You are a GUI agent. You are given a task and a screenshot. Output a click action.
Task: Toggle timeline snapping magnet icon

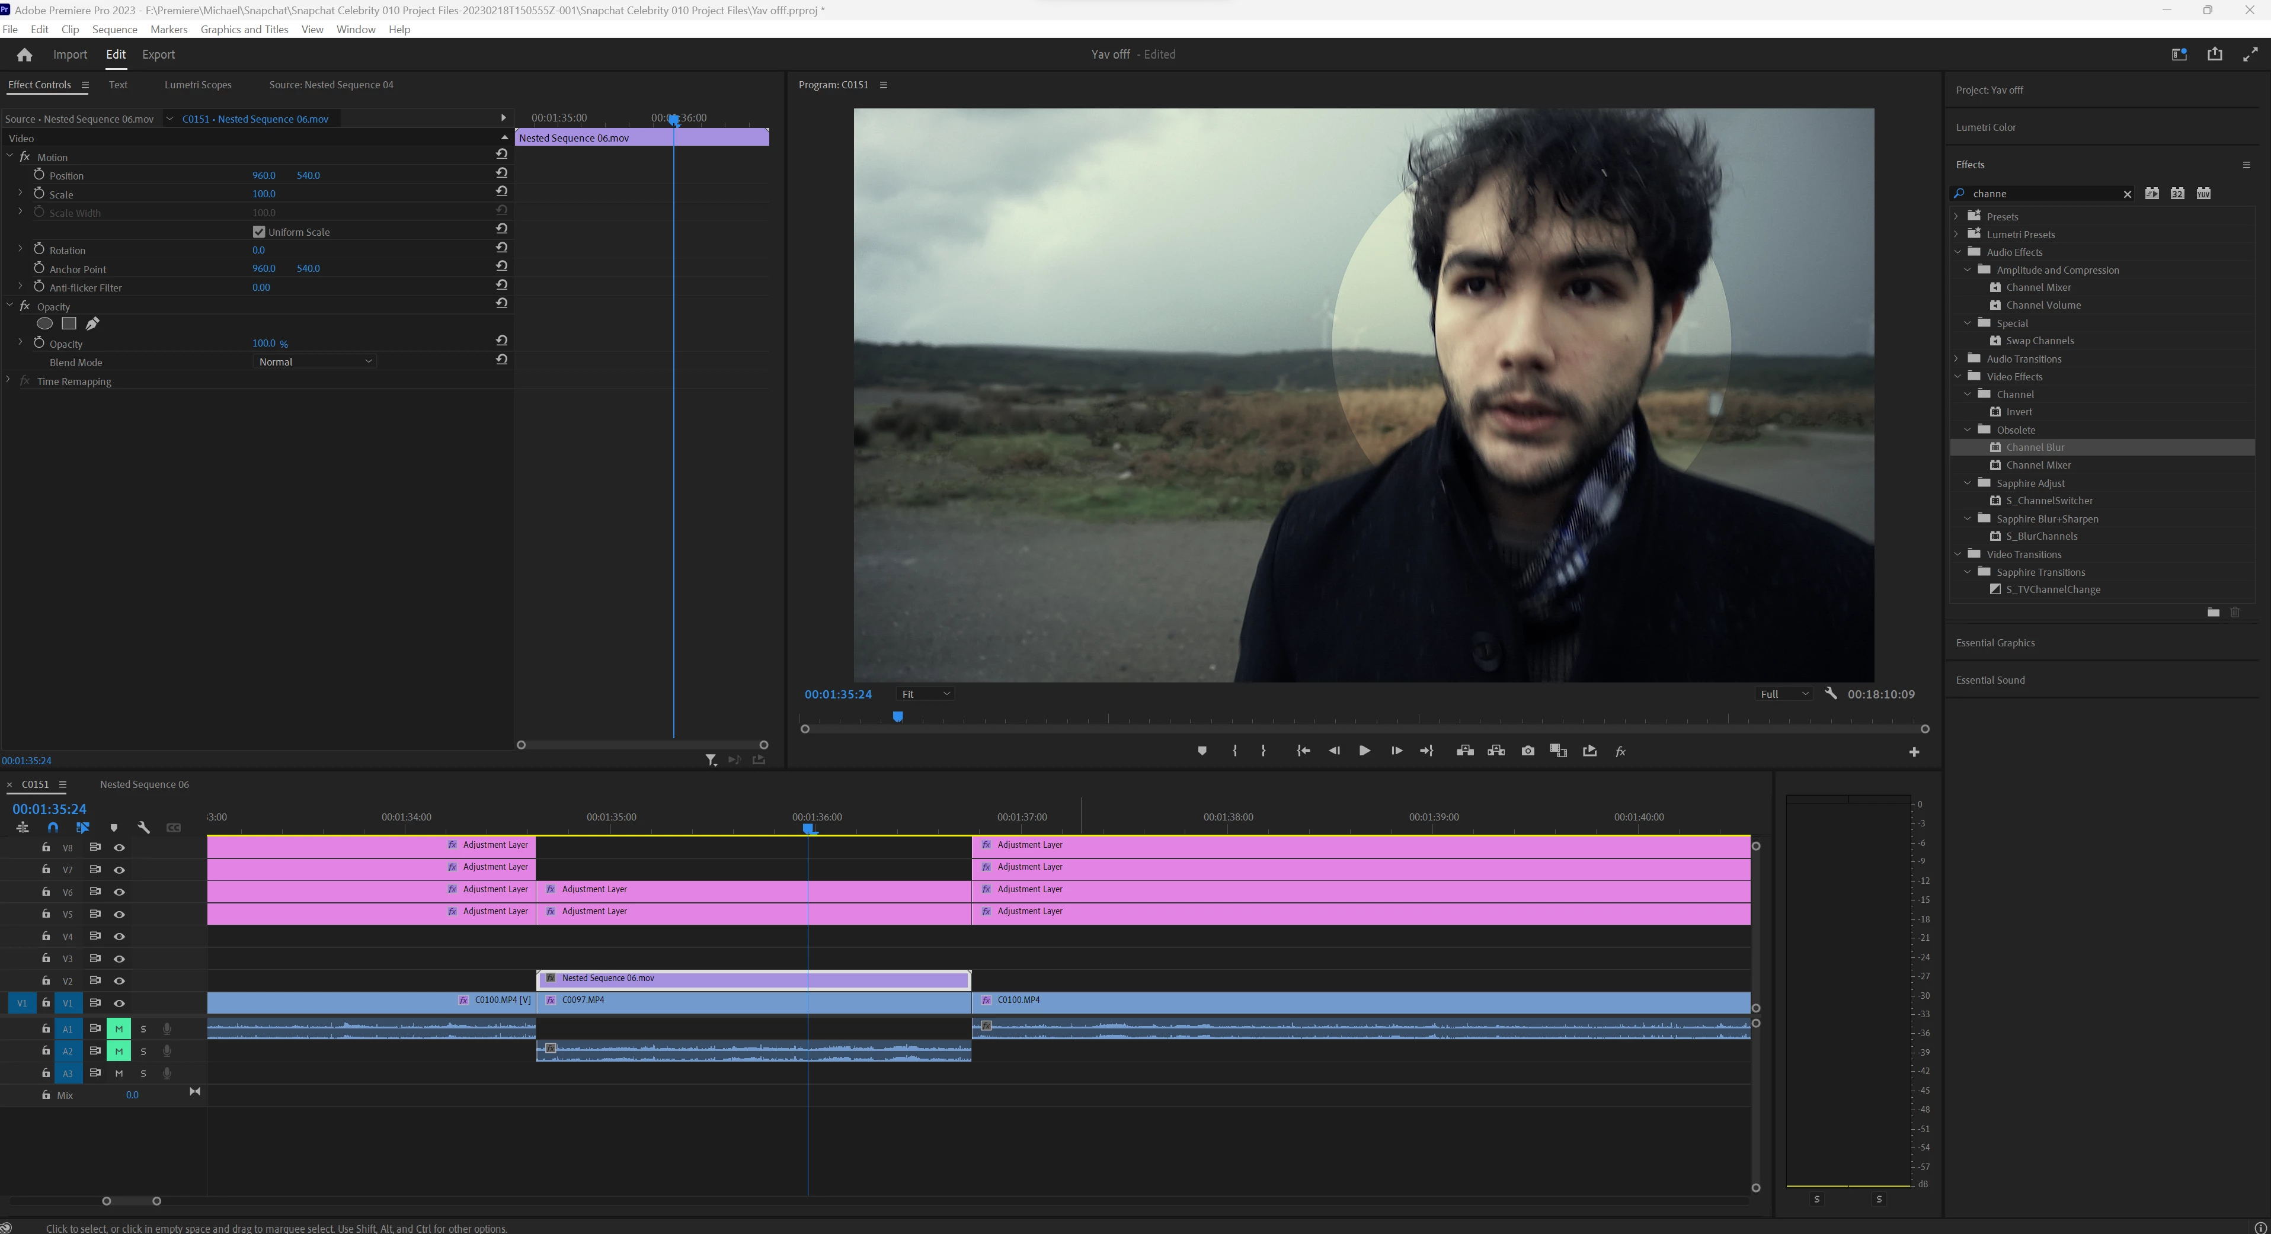point(53,828)
